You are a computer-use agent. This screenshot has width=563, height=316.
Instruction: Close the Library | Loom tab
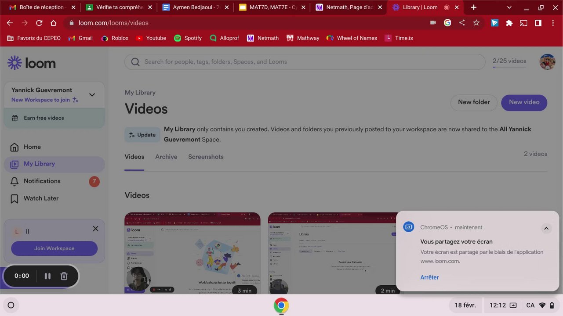(x=457, y=7)
